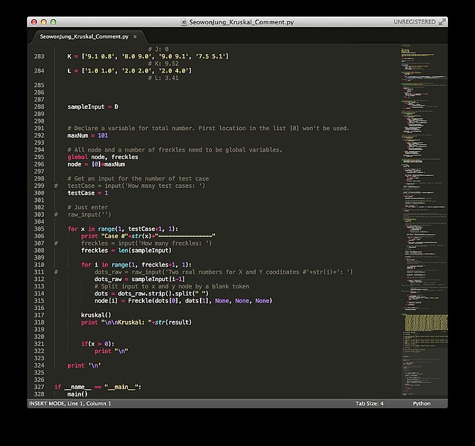The height and width of the screenshot is (446, 475).
Task: Click the 'kruskal()' call
Action: point(96,315)
